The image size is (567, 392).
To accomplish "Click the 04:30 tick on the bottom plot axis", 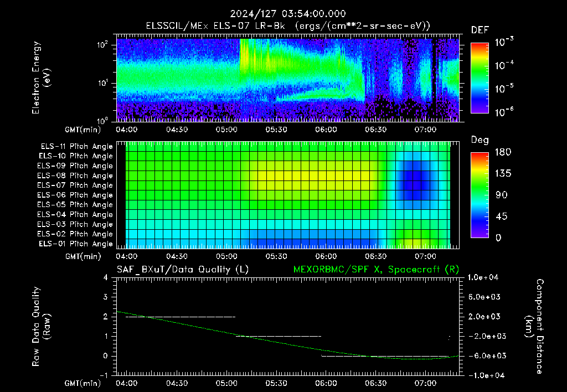I will (177, 383).
